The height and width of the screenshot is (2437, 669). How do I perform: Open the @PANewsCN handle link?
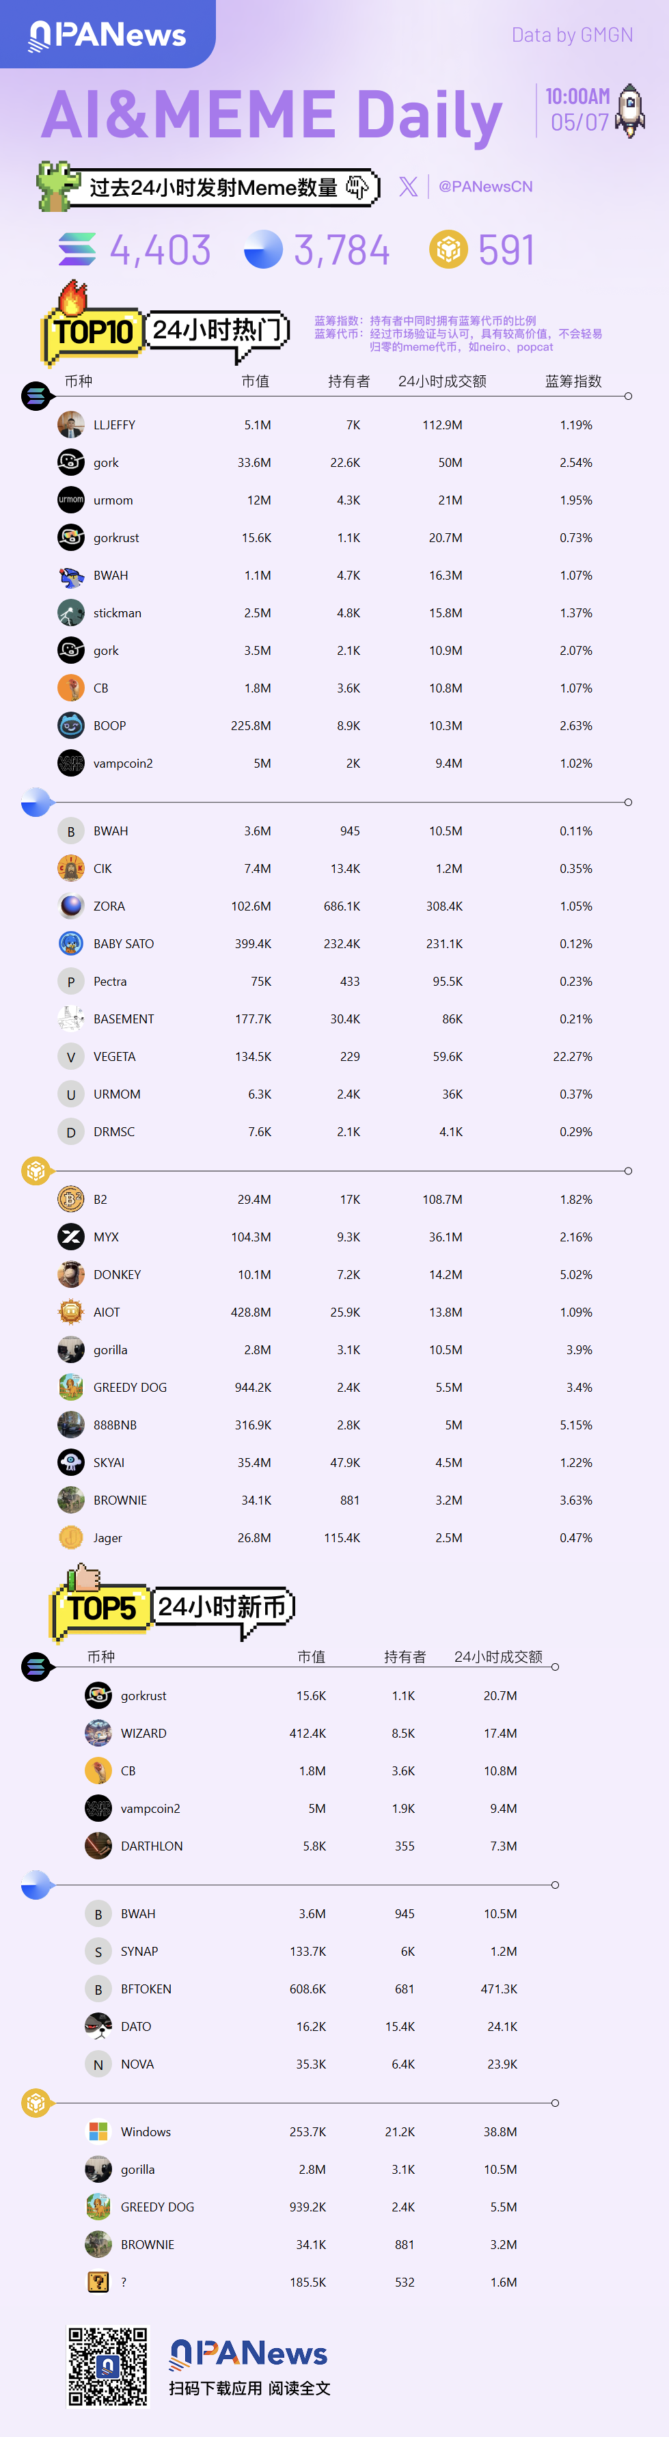[x=485, y=187]
